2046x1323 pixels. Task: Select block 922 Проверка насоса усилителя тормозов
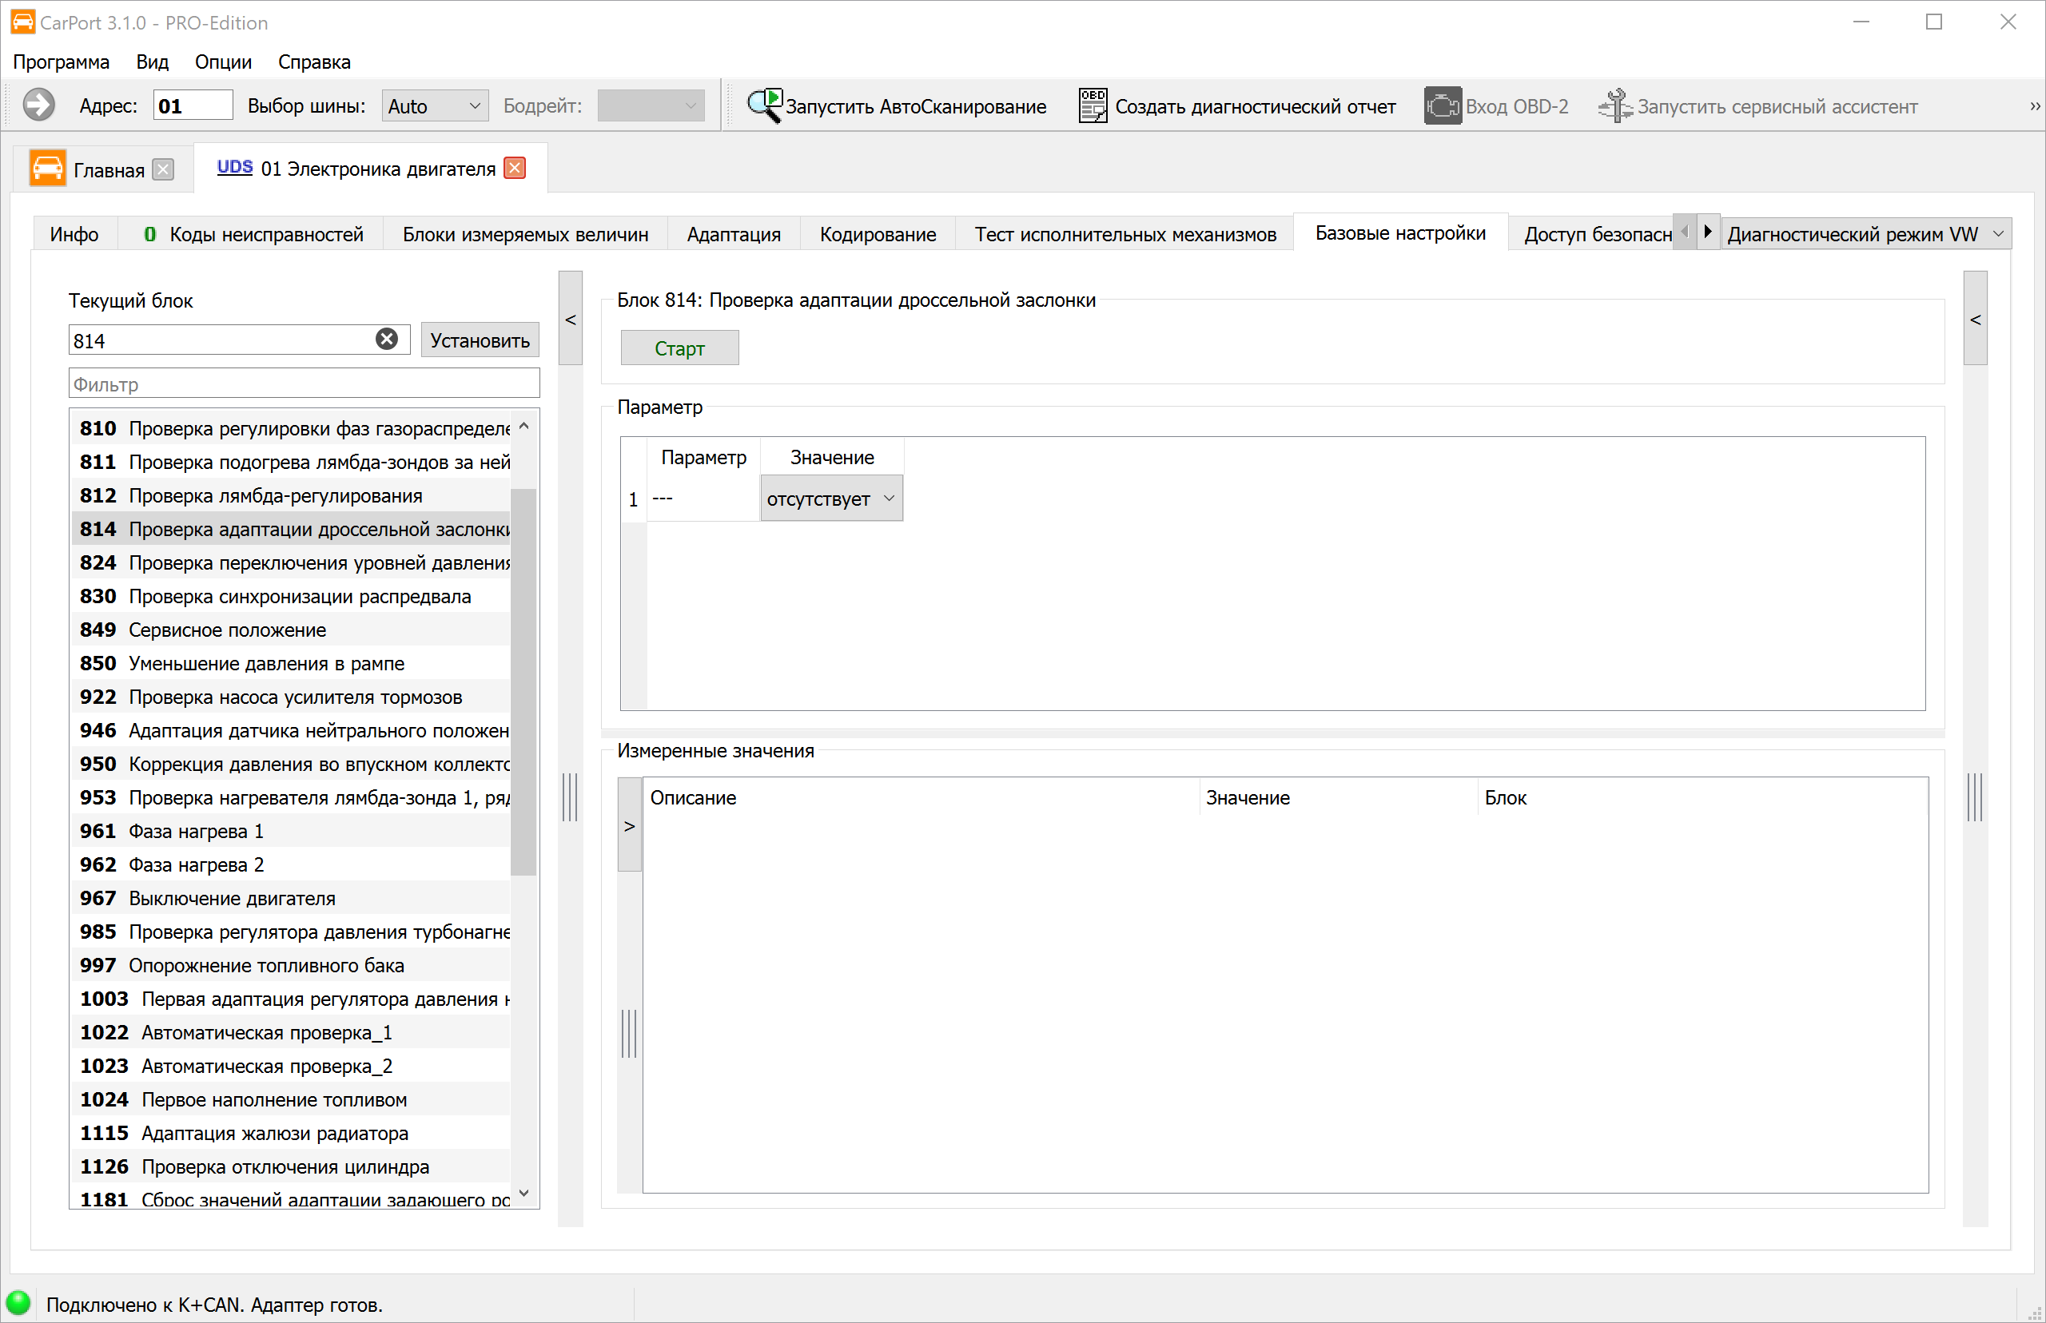pyautogui.click(x=290, y=696)
